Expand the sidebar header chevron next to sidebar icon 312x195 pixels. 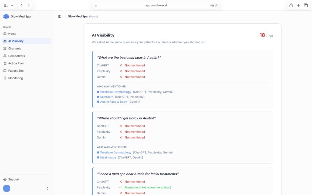pos(12,5)
